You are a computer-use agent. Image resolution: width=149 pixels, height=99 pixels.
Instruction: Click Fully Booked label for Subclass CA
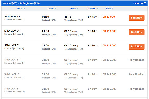(137, 89)
